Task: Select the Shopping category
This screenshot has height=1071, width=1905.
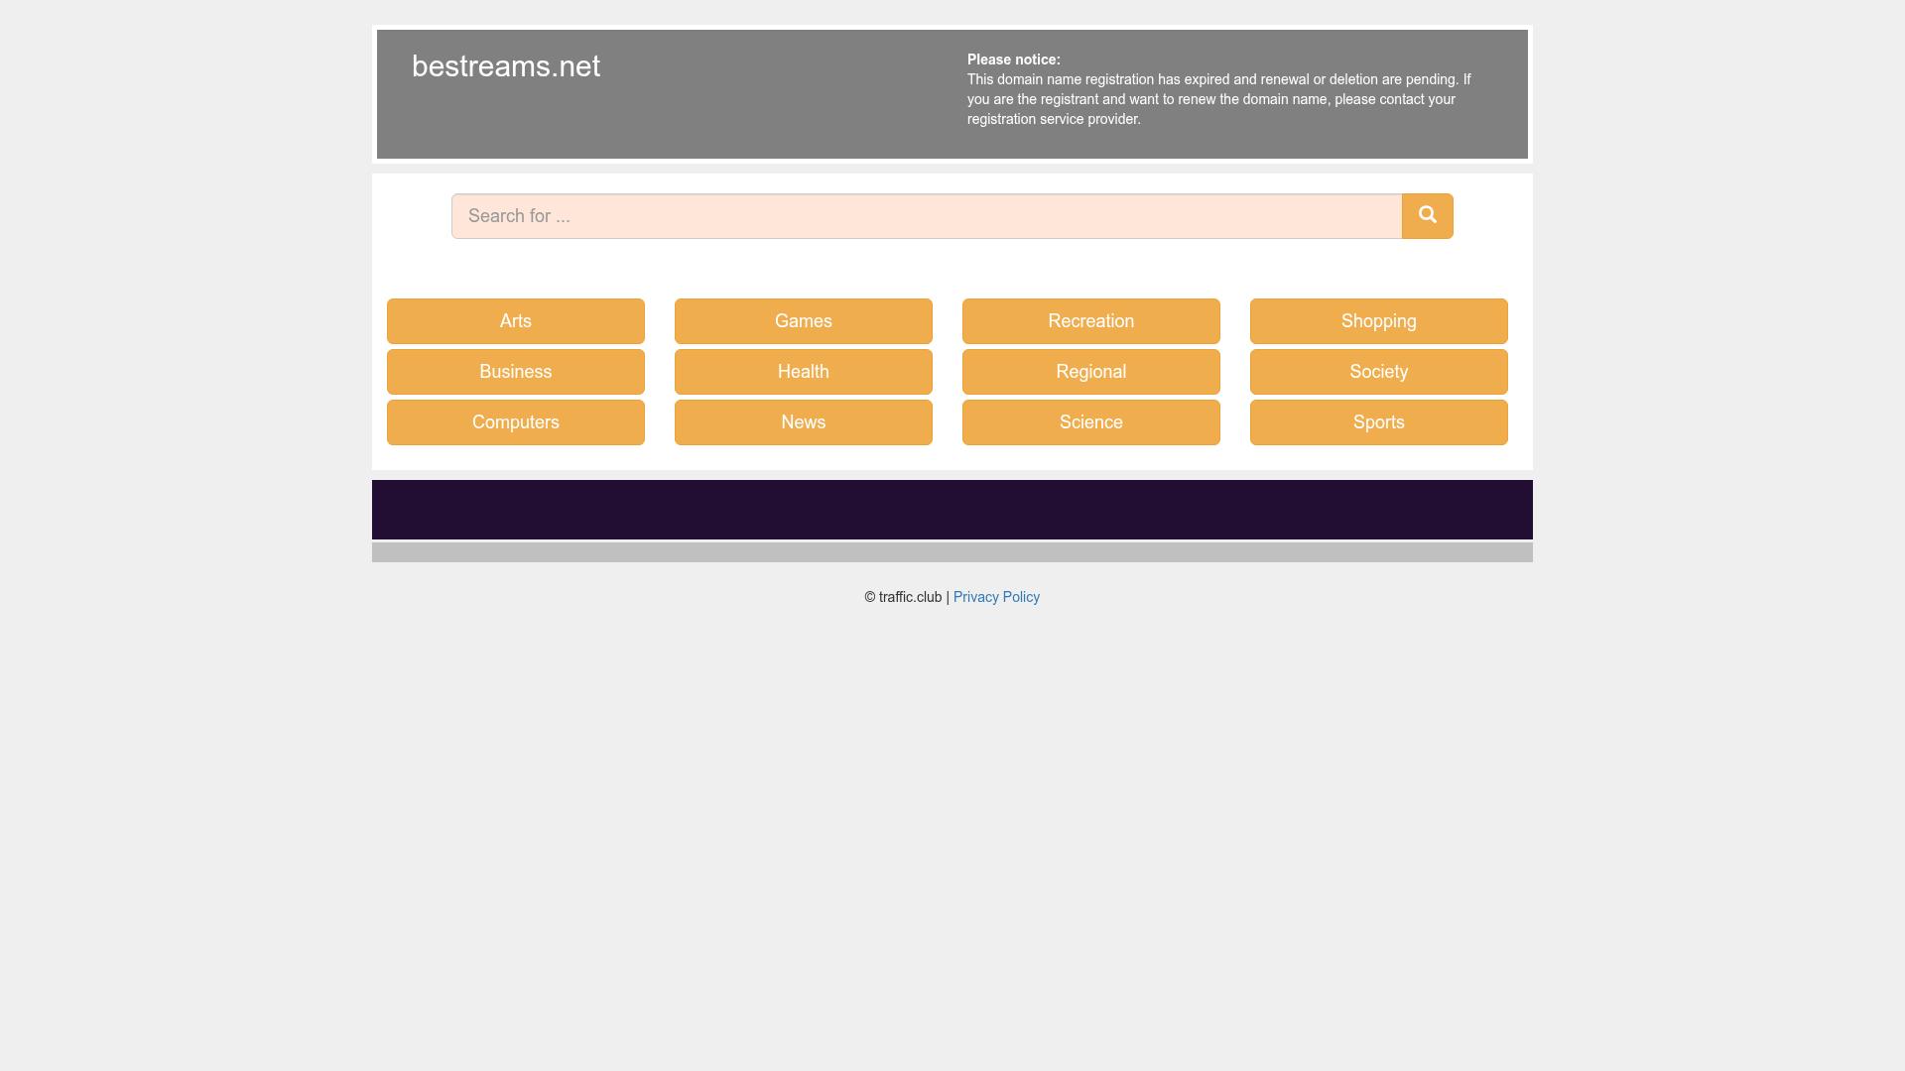Action: (x=1378, y=320)
